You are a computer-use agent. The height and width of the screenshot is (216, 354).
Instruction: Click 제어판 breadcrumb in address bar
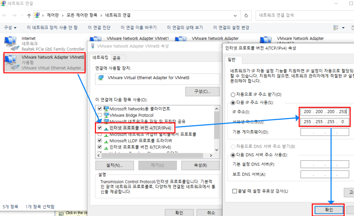click(x=53, y=15)
